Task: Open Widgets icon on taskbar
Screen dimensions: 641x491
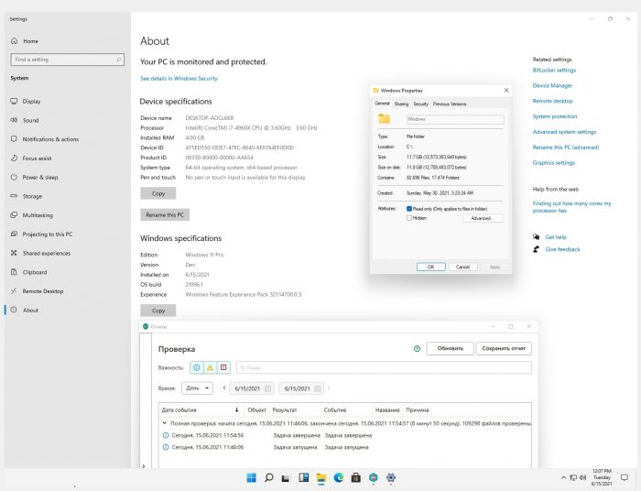Action: [x=304, y=477]
